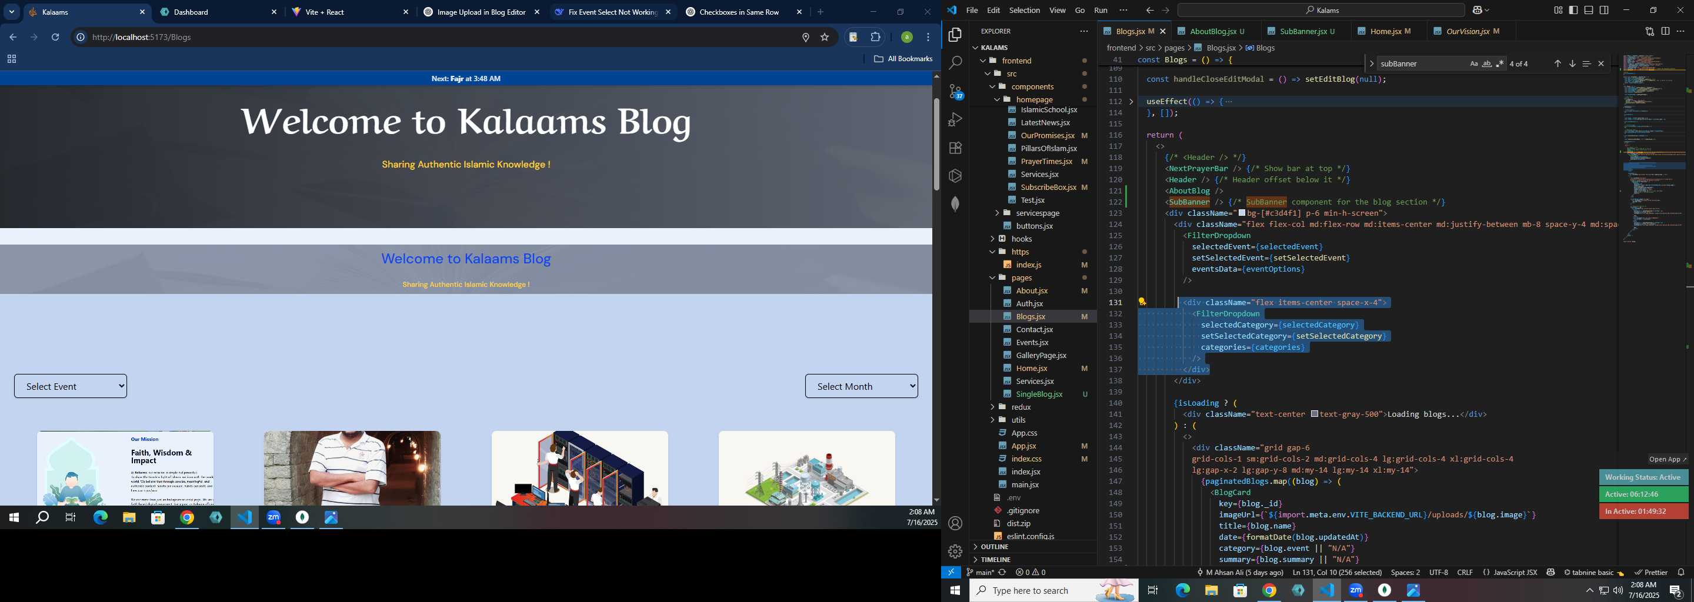This screenshot has height=602, width=1694.
Task: Close the find widget
Action: point(1601,63)
